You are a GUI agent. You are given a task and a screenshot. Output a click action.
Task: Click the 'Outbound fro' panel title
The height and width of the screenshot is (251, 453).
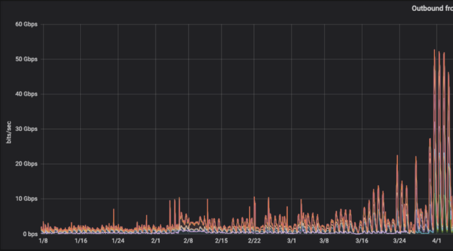click(432, 8)
